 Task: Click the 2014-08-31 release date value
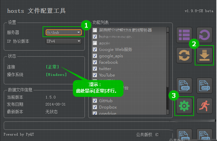55,104
